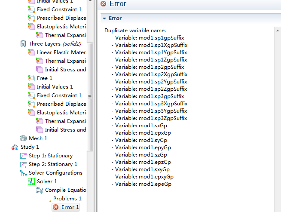Click the Mesh 1 node icon

23,138
